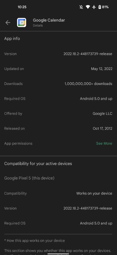Tap the Wi-Fi status icon

point(88,7)
